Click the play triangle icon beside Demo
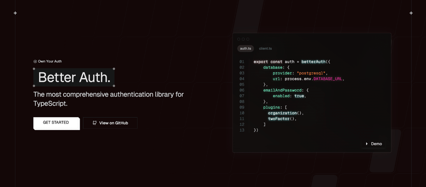 [x=367, y=144]
